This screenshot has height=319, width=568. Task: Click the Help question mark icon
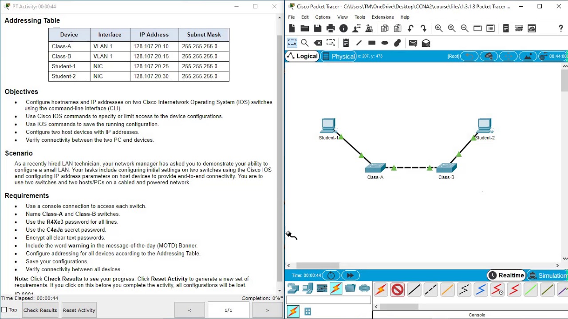point(561,28)
